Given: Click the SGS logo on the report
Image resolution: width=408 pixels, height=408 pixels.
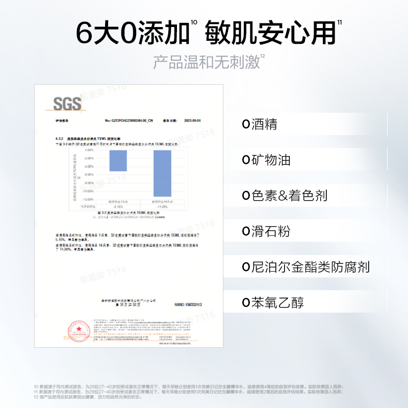Looking at the screenshot, I should [x=68, y=104].
